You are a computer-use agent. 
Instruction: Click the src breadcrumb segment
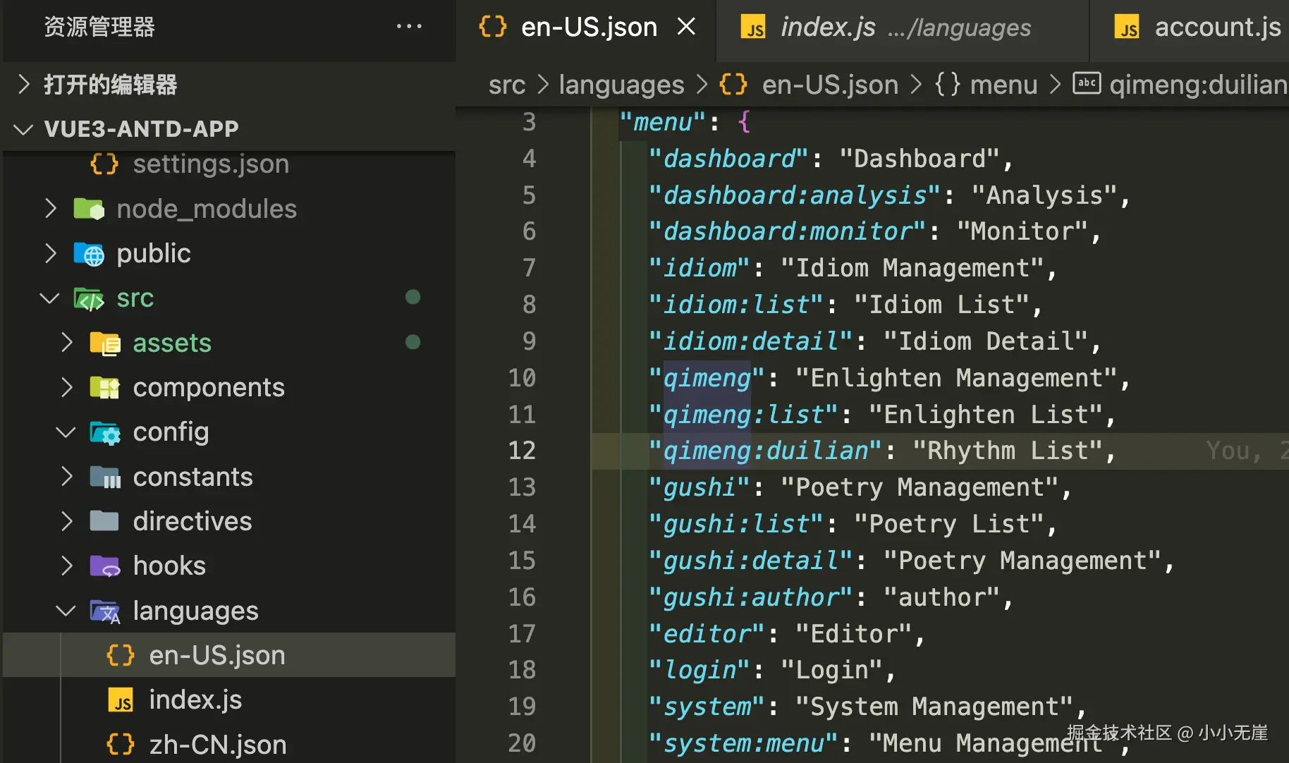(507, 85)
